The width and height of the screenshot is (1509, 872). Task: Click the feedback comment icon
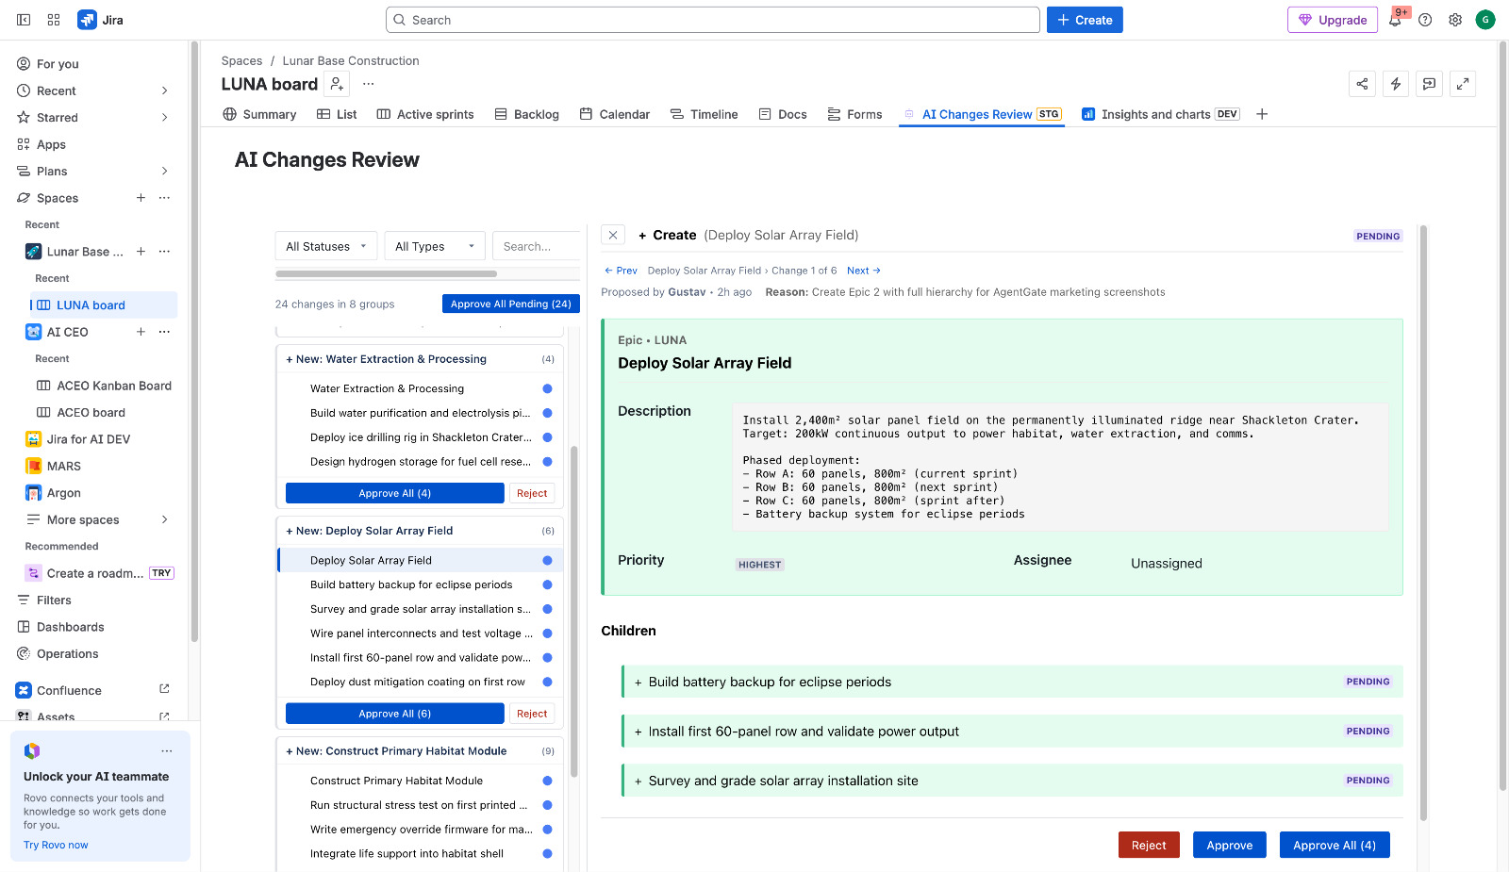1429,84
